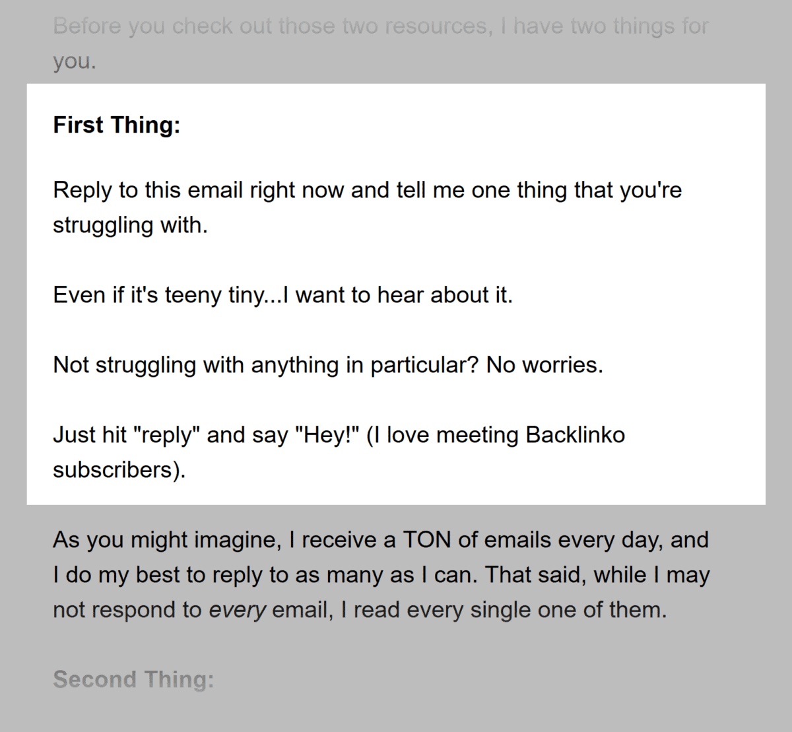Click the italic word 'every'
This screenshot has height=732, width=792.
click(x=238, y=610)
